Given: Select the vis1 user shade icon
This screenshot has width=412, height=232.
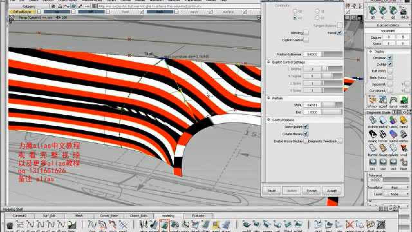Looking at the screenshot, I should [x=373, y=162].
